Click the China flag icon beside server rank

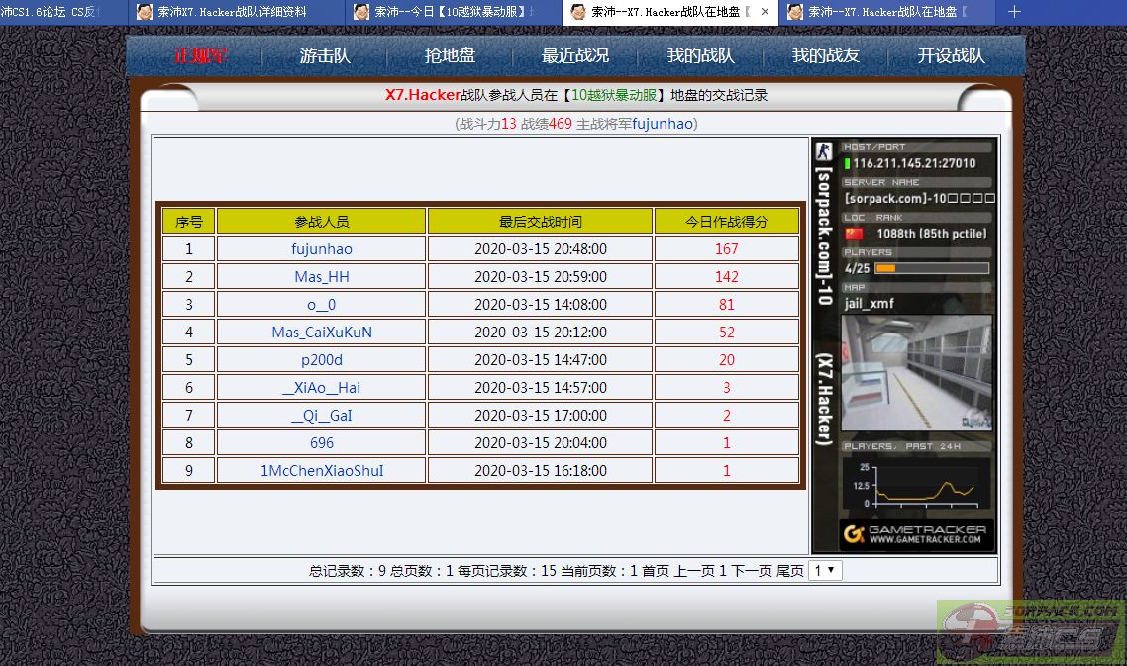(853, 234)
